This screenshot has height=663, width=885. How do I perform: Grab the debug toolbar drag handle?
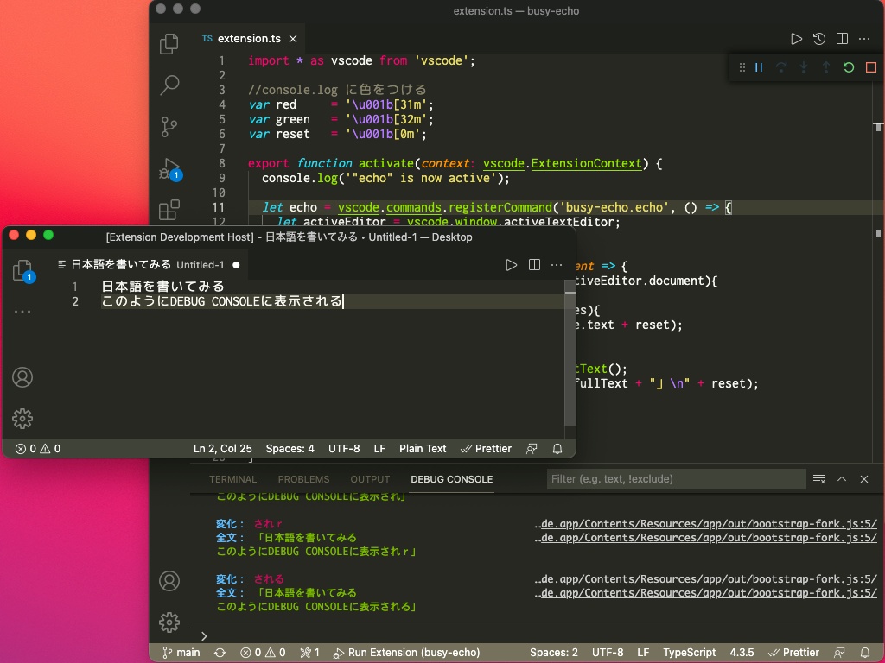point(742,67)
